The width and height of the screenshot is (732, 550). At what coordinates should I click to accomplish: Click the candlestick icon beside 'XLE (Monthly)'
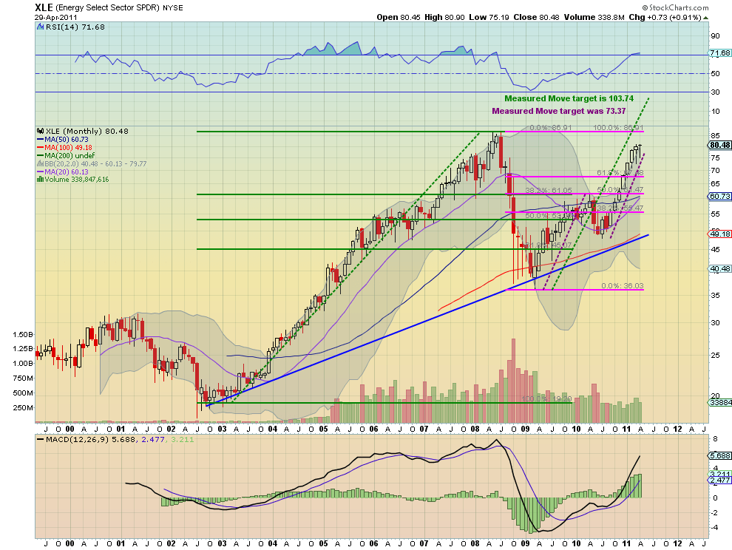[x=40, y=131]
